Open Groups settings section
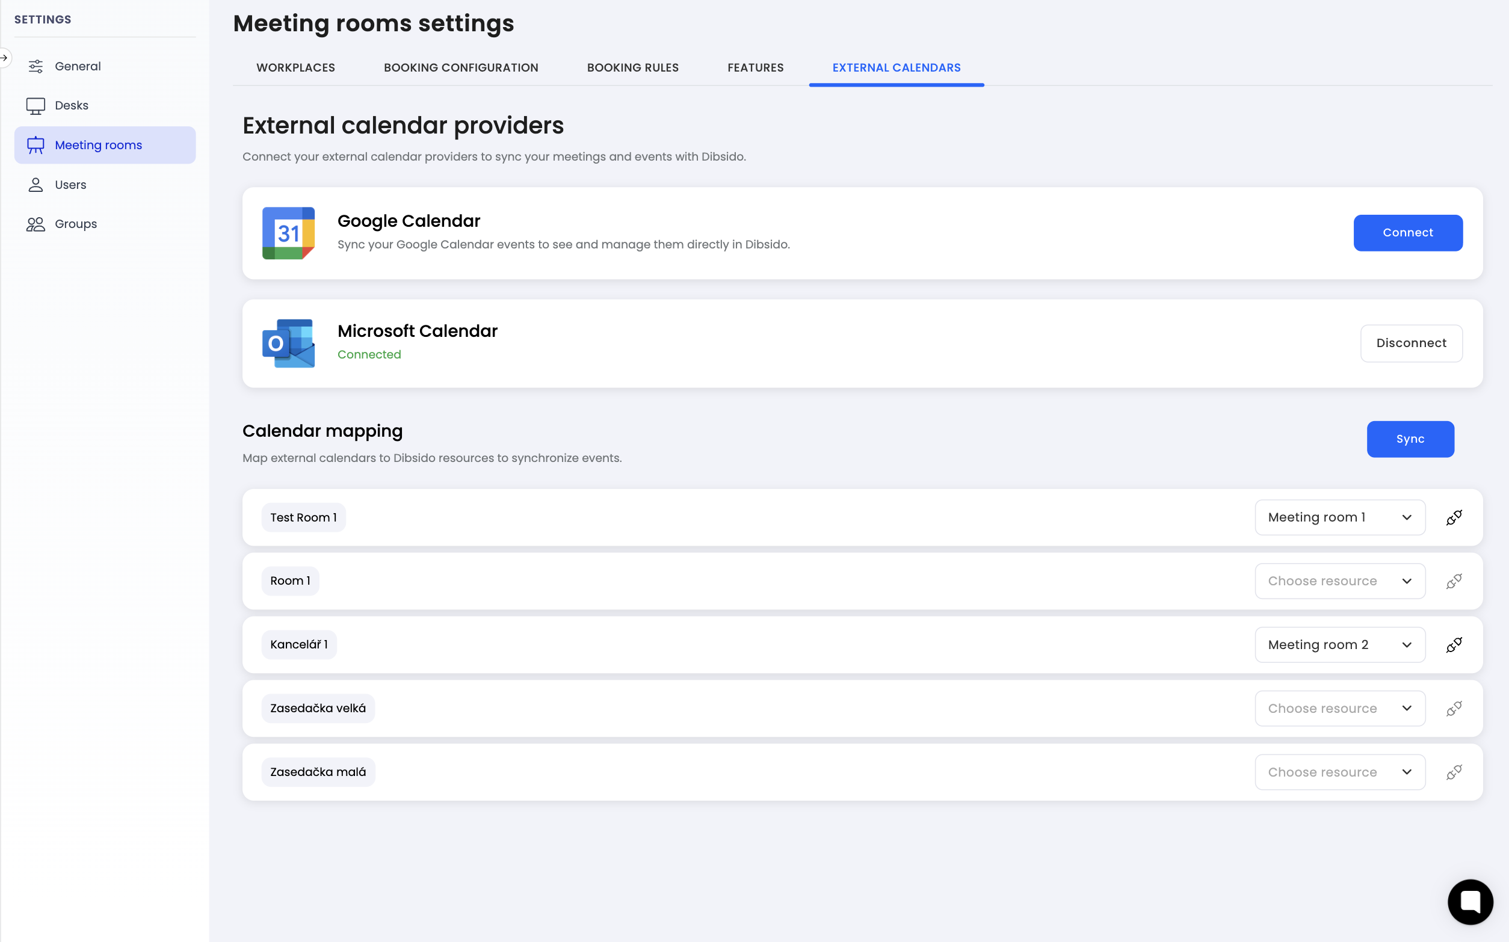The height and width of the screenshot is (942, 1509). coord(75,224)
